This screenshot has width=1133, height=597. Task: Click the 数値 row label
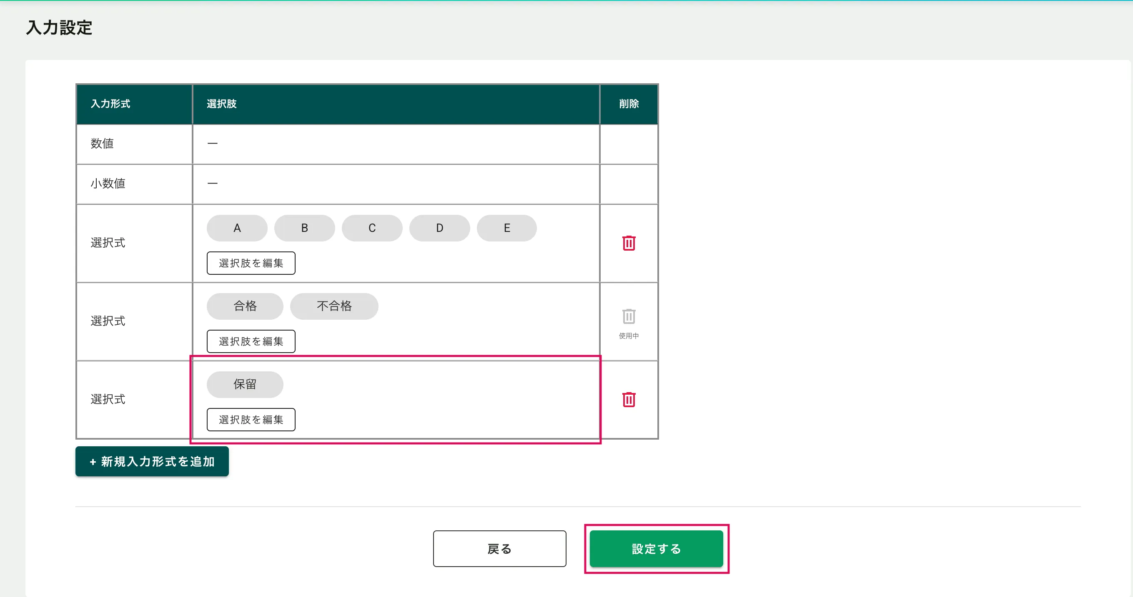tap(102, 144)
